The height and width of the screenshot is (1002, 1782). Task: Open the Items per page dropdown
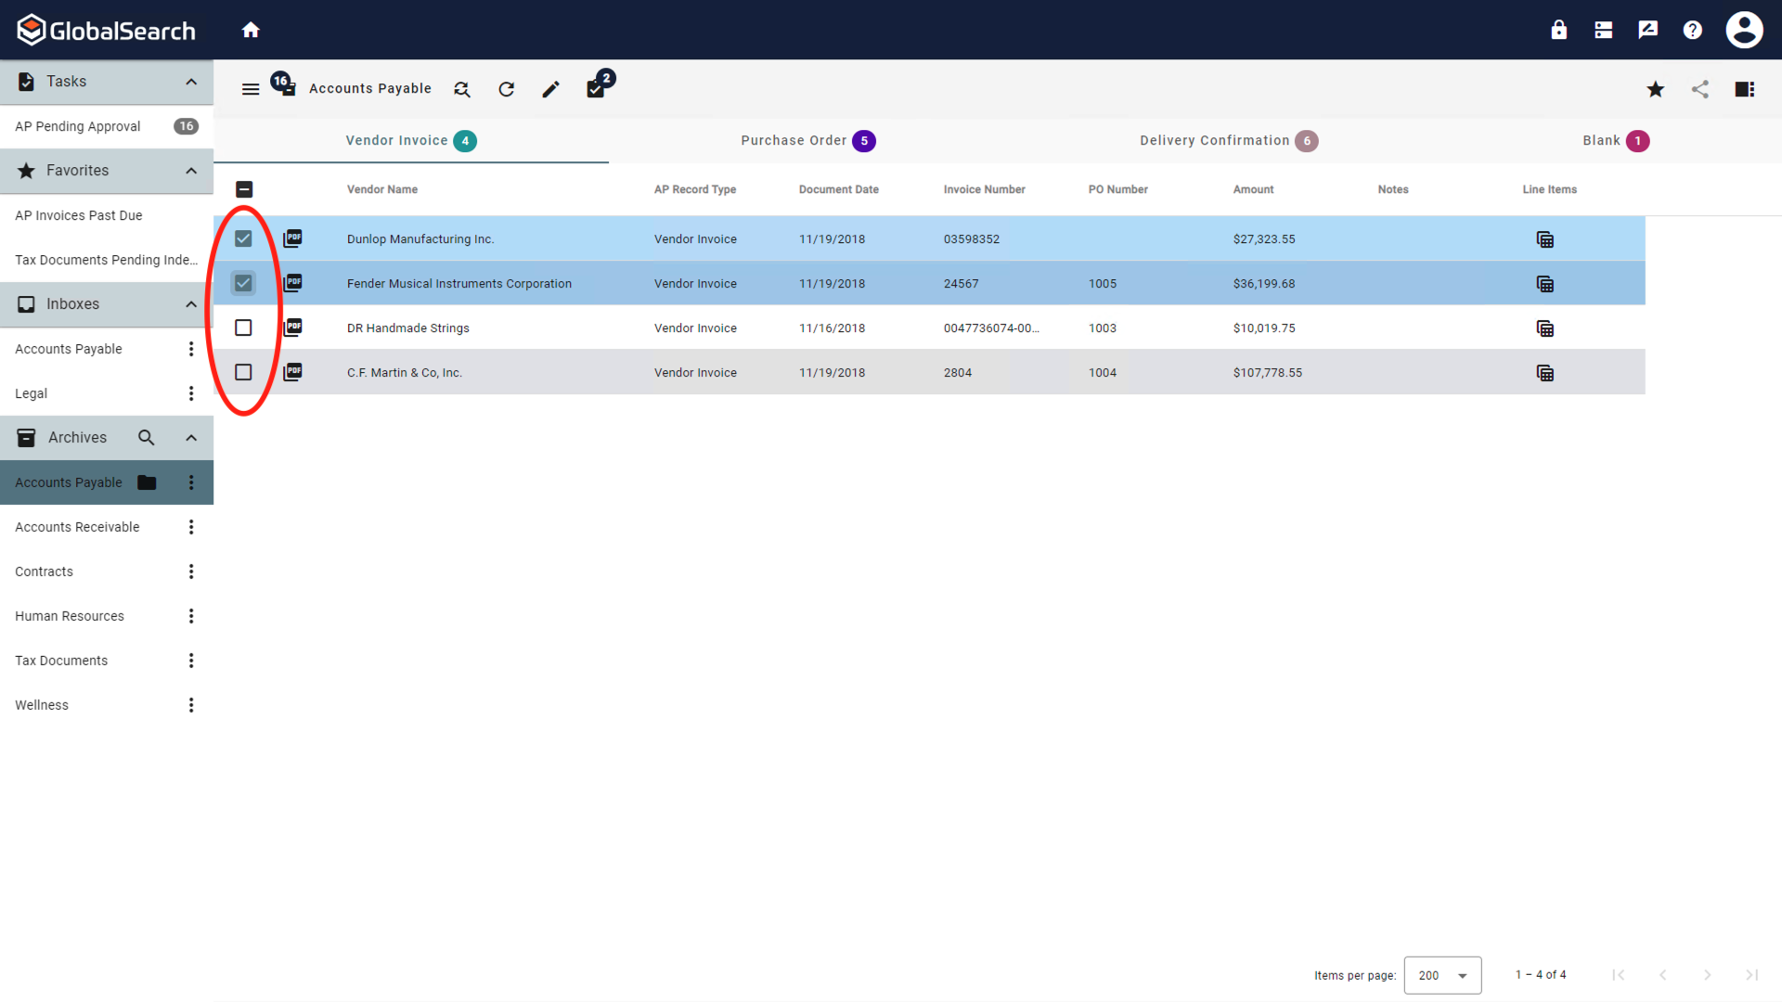click(x=1443, y=974)
